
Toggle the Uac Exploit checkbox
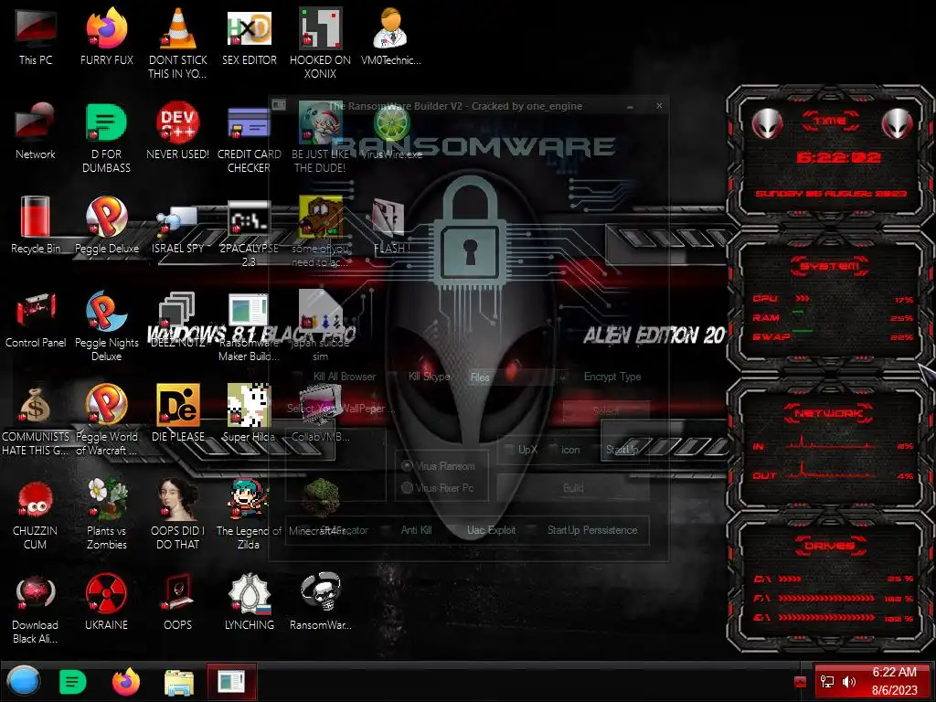point(454,530)
